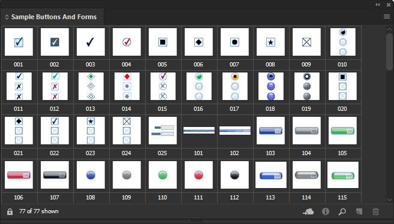Select red diamond set sample 014
Viewport: 394px width, 224px height.
127,86
